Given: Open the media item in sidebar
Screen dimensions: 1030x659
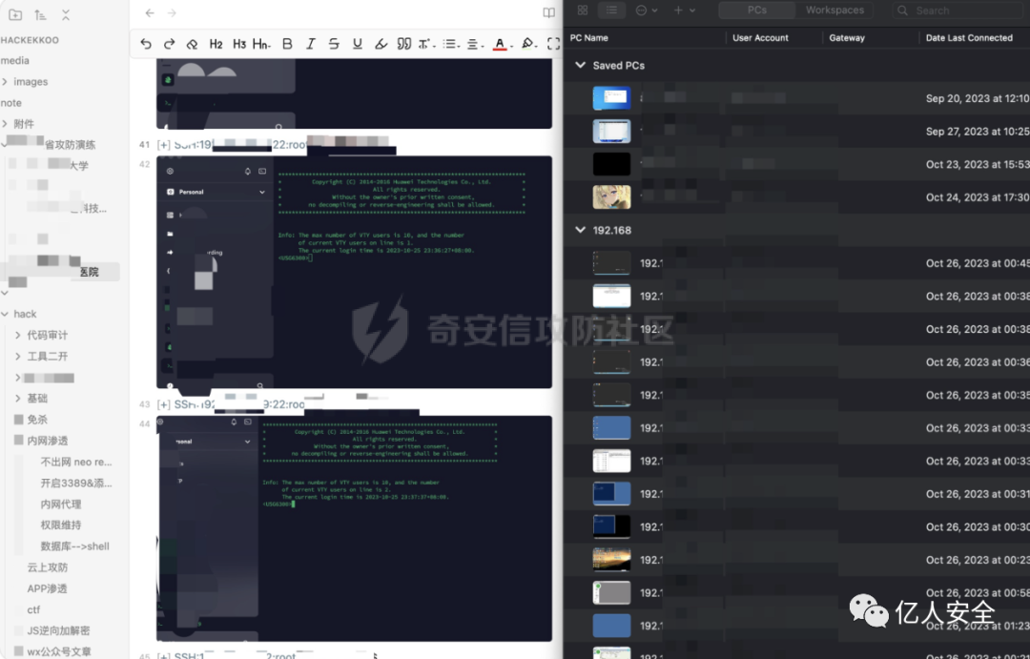Looking at the screenshot, I should point(14,60).
